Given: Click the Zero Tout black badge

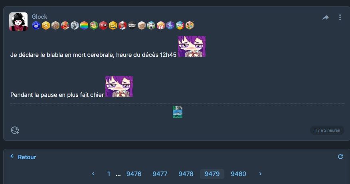Looking at the screenshot, I should 132,25.
